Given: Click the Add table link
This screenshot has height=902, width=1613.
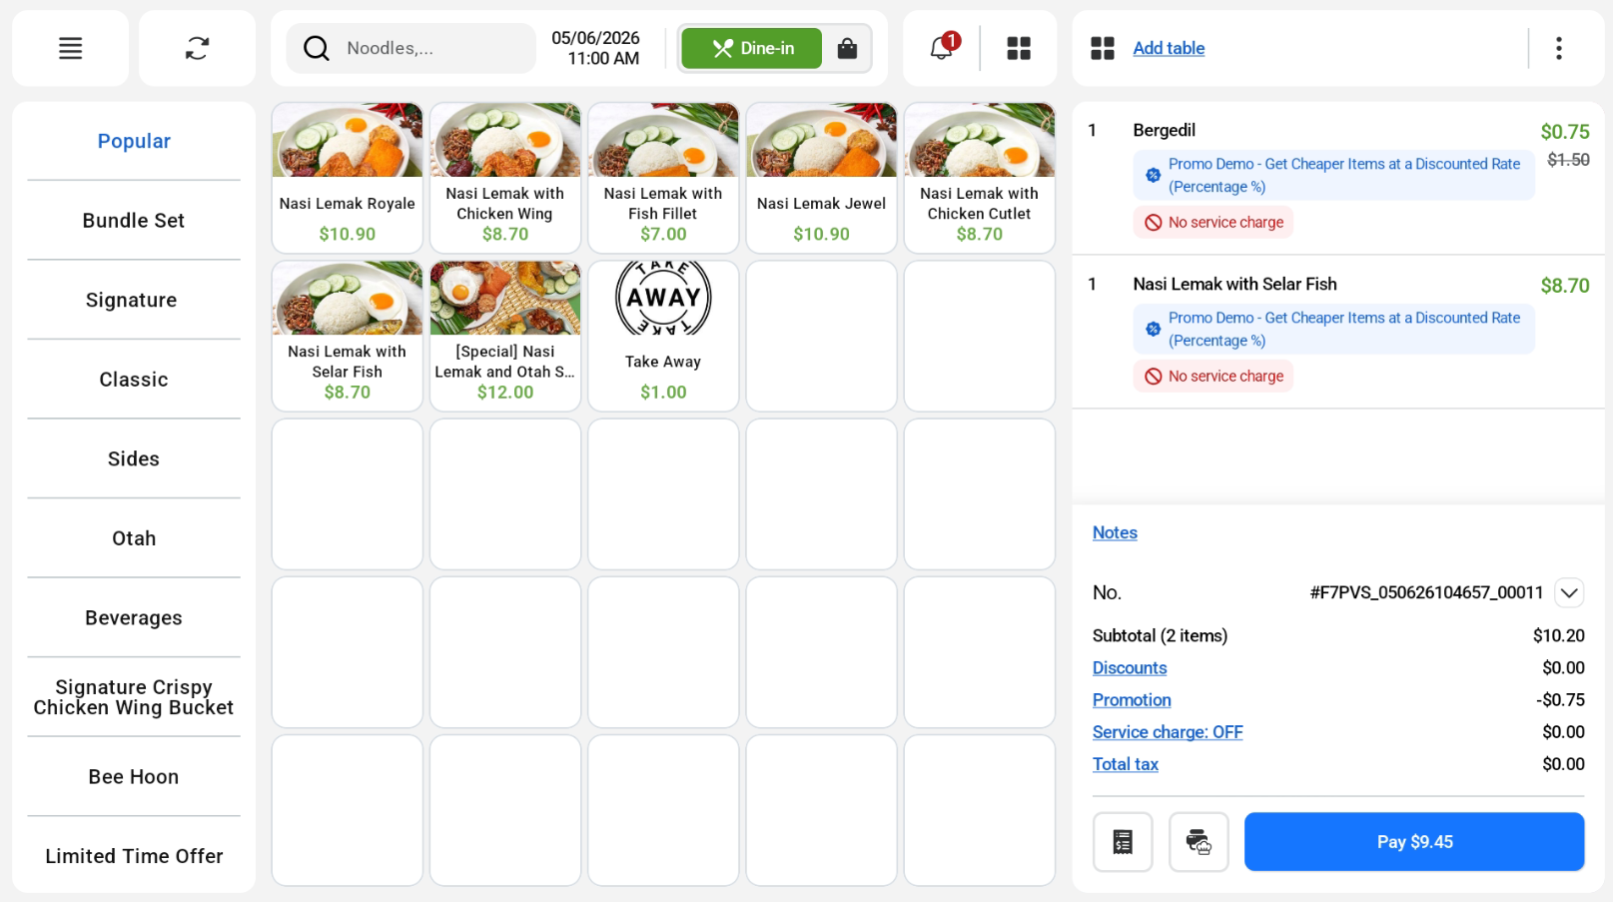Looking at the screenshot, I should tap(1169, 48).
